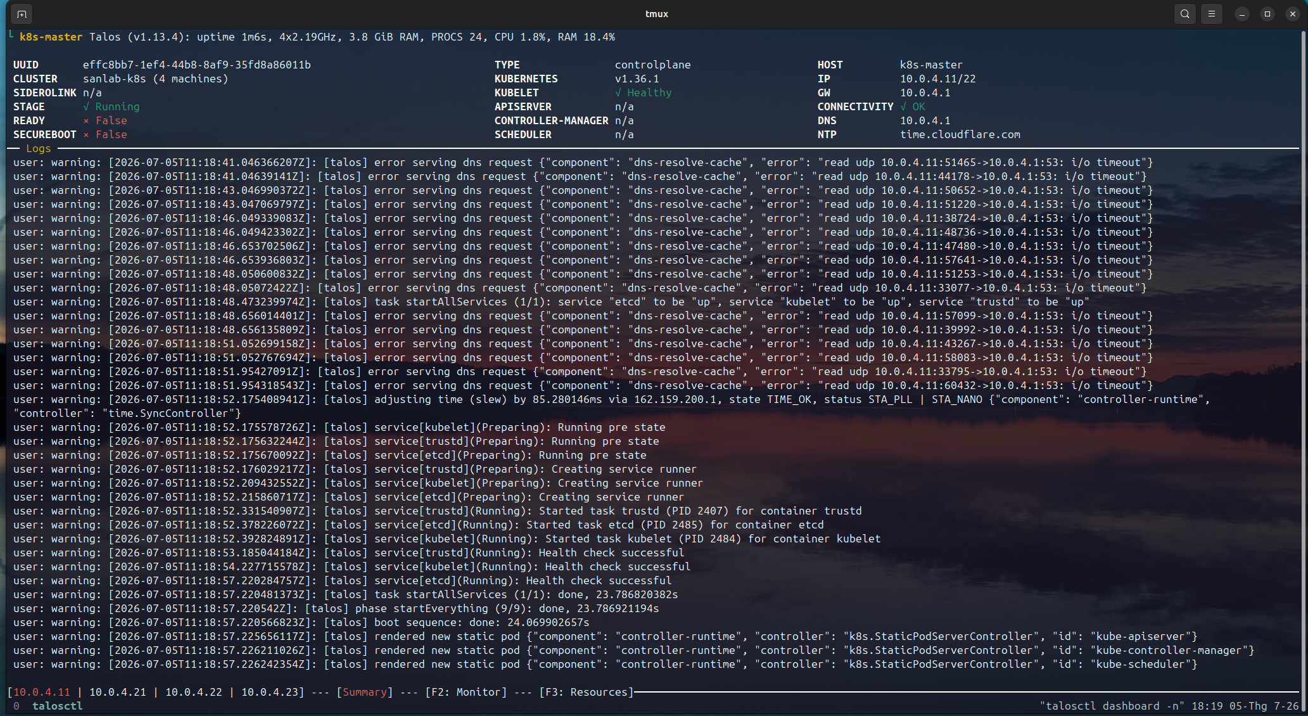
Task: Click the k8s-master hostname in header
Action: [51, 37]
